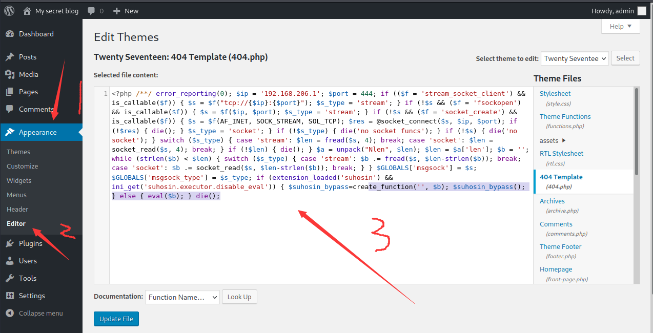Screen dimensions: 653x333
Task: Open the Pages menu item
Action: [x=41, y=92]
